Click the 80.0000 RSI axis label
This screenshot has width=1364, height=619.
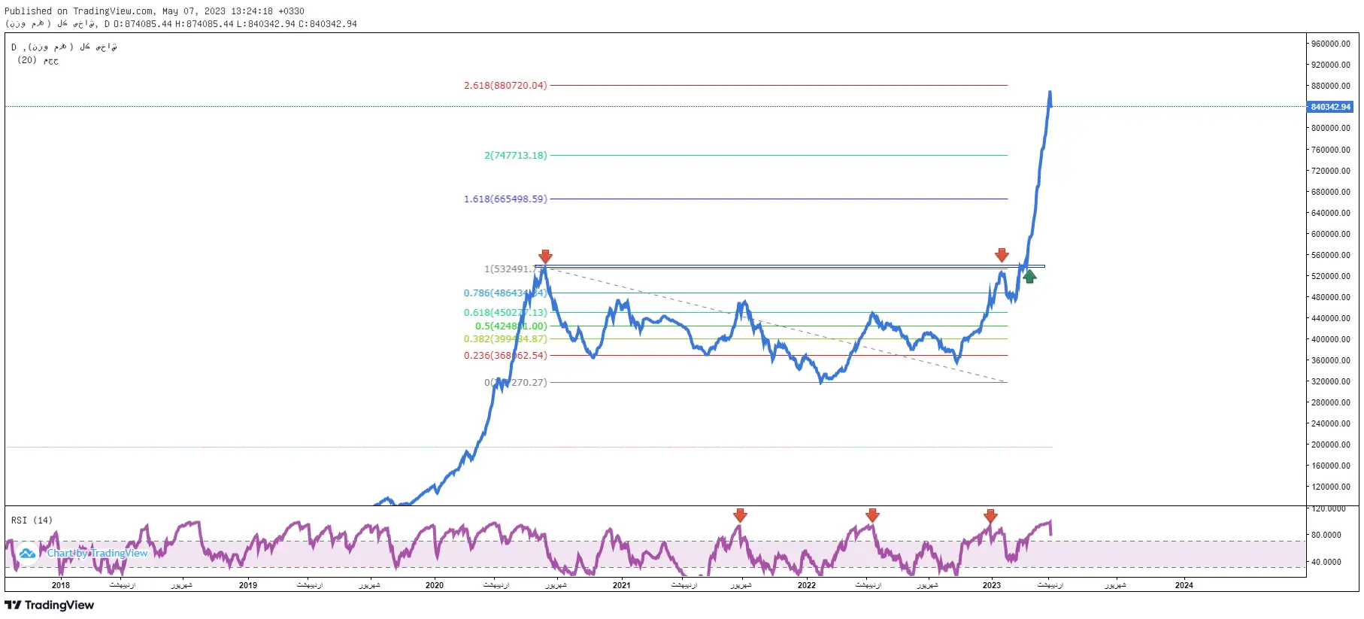coord(1326,536)
